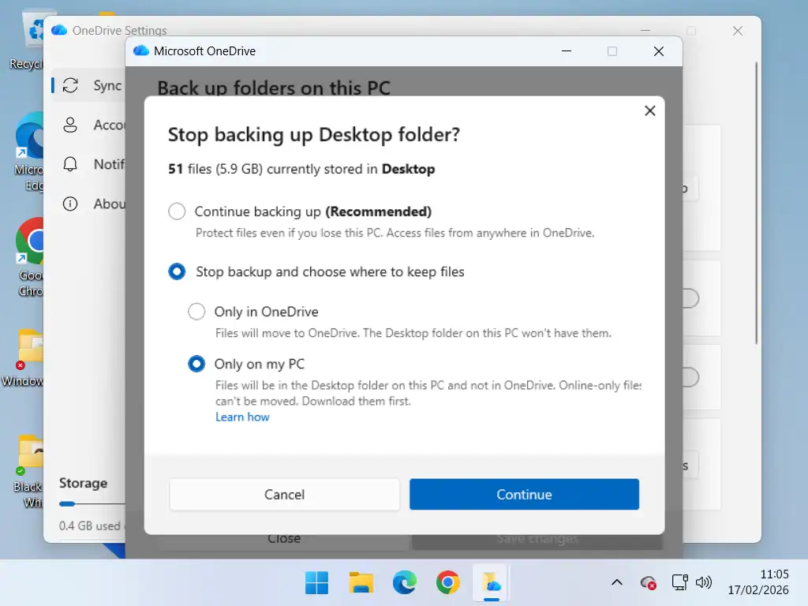Select Only on my PC
The width and height of the screenshot is (808, 606).
point(196,364)
